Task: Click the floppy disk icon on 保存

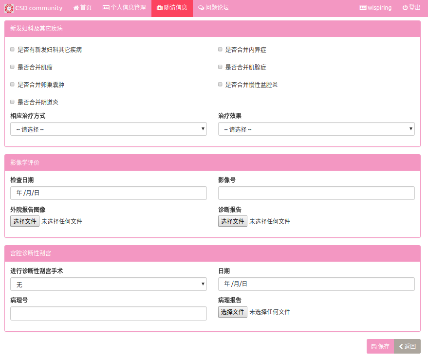Action: (x=374, y=347)
